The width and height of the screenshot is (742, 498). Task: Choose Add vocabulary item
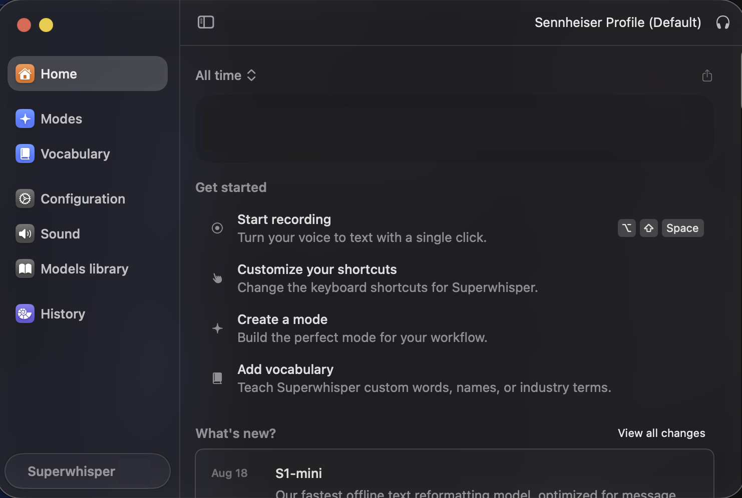(455, 378)
